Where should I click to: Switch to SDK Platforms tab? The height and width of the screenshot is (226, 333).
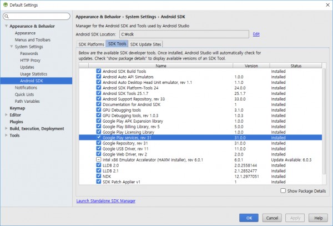pos(91,44)
